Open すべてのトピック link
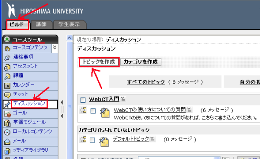This screenshot has height=159, width=260. (x=146, y=82)
